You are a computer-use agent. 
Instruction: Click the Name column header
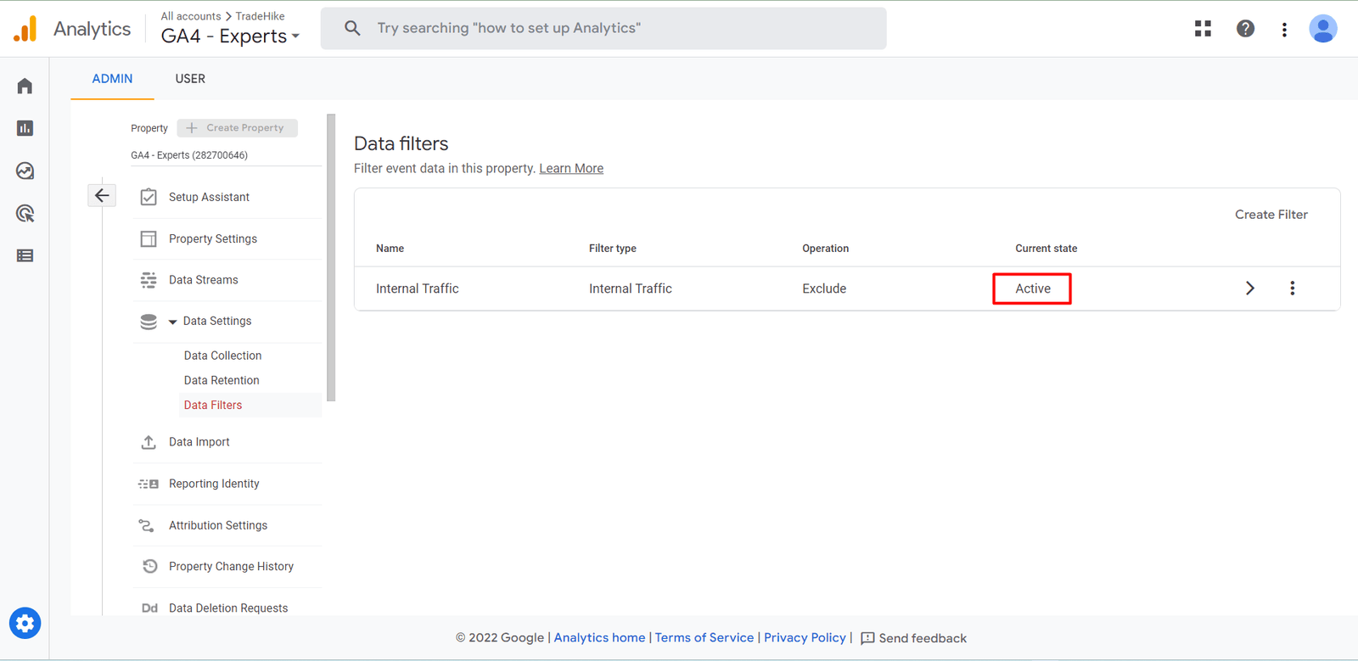(x=390, y=249)
